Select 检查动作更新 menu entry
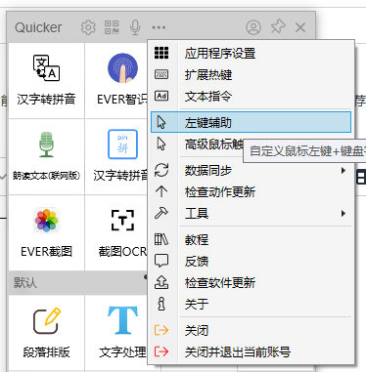This screenshot has width=366, height=372. (251, 191)
